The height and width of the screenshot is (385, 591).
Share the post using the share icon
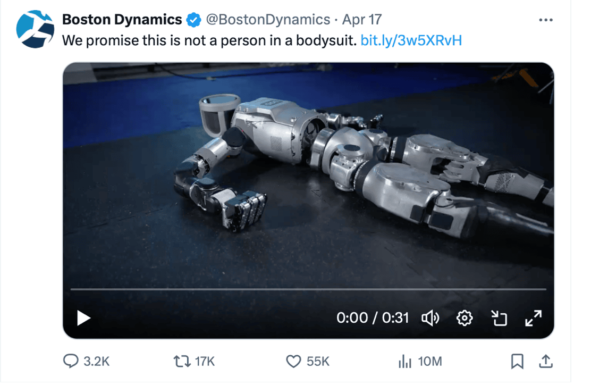point(545,361)
